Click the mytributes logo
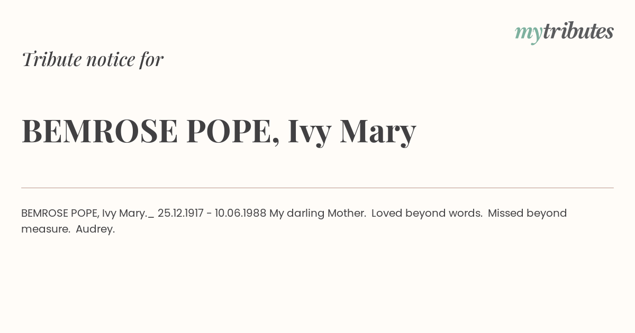This screenshot has width=635, height=333. click(564, 32)
